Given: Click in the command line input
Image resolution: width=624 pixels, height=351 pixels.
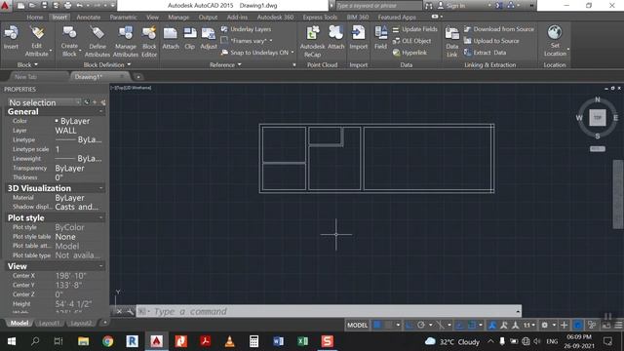Looking at the screenshot, I should tap(329, 311).
